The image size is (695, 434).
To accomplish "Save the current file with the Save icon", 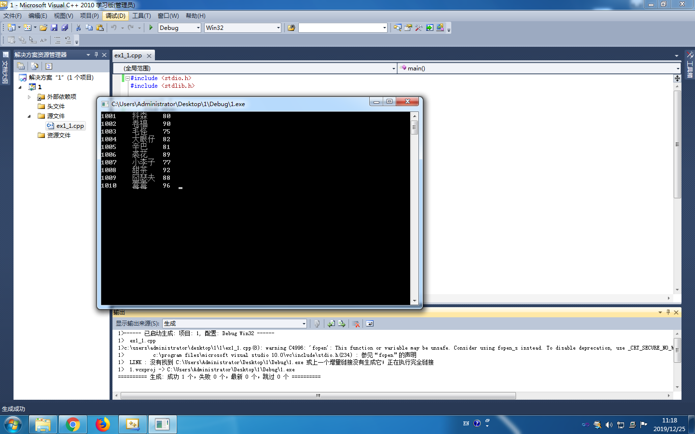I will tap(54, 27).
